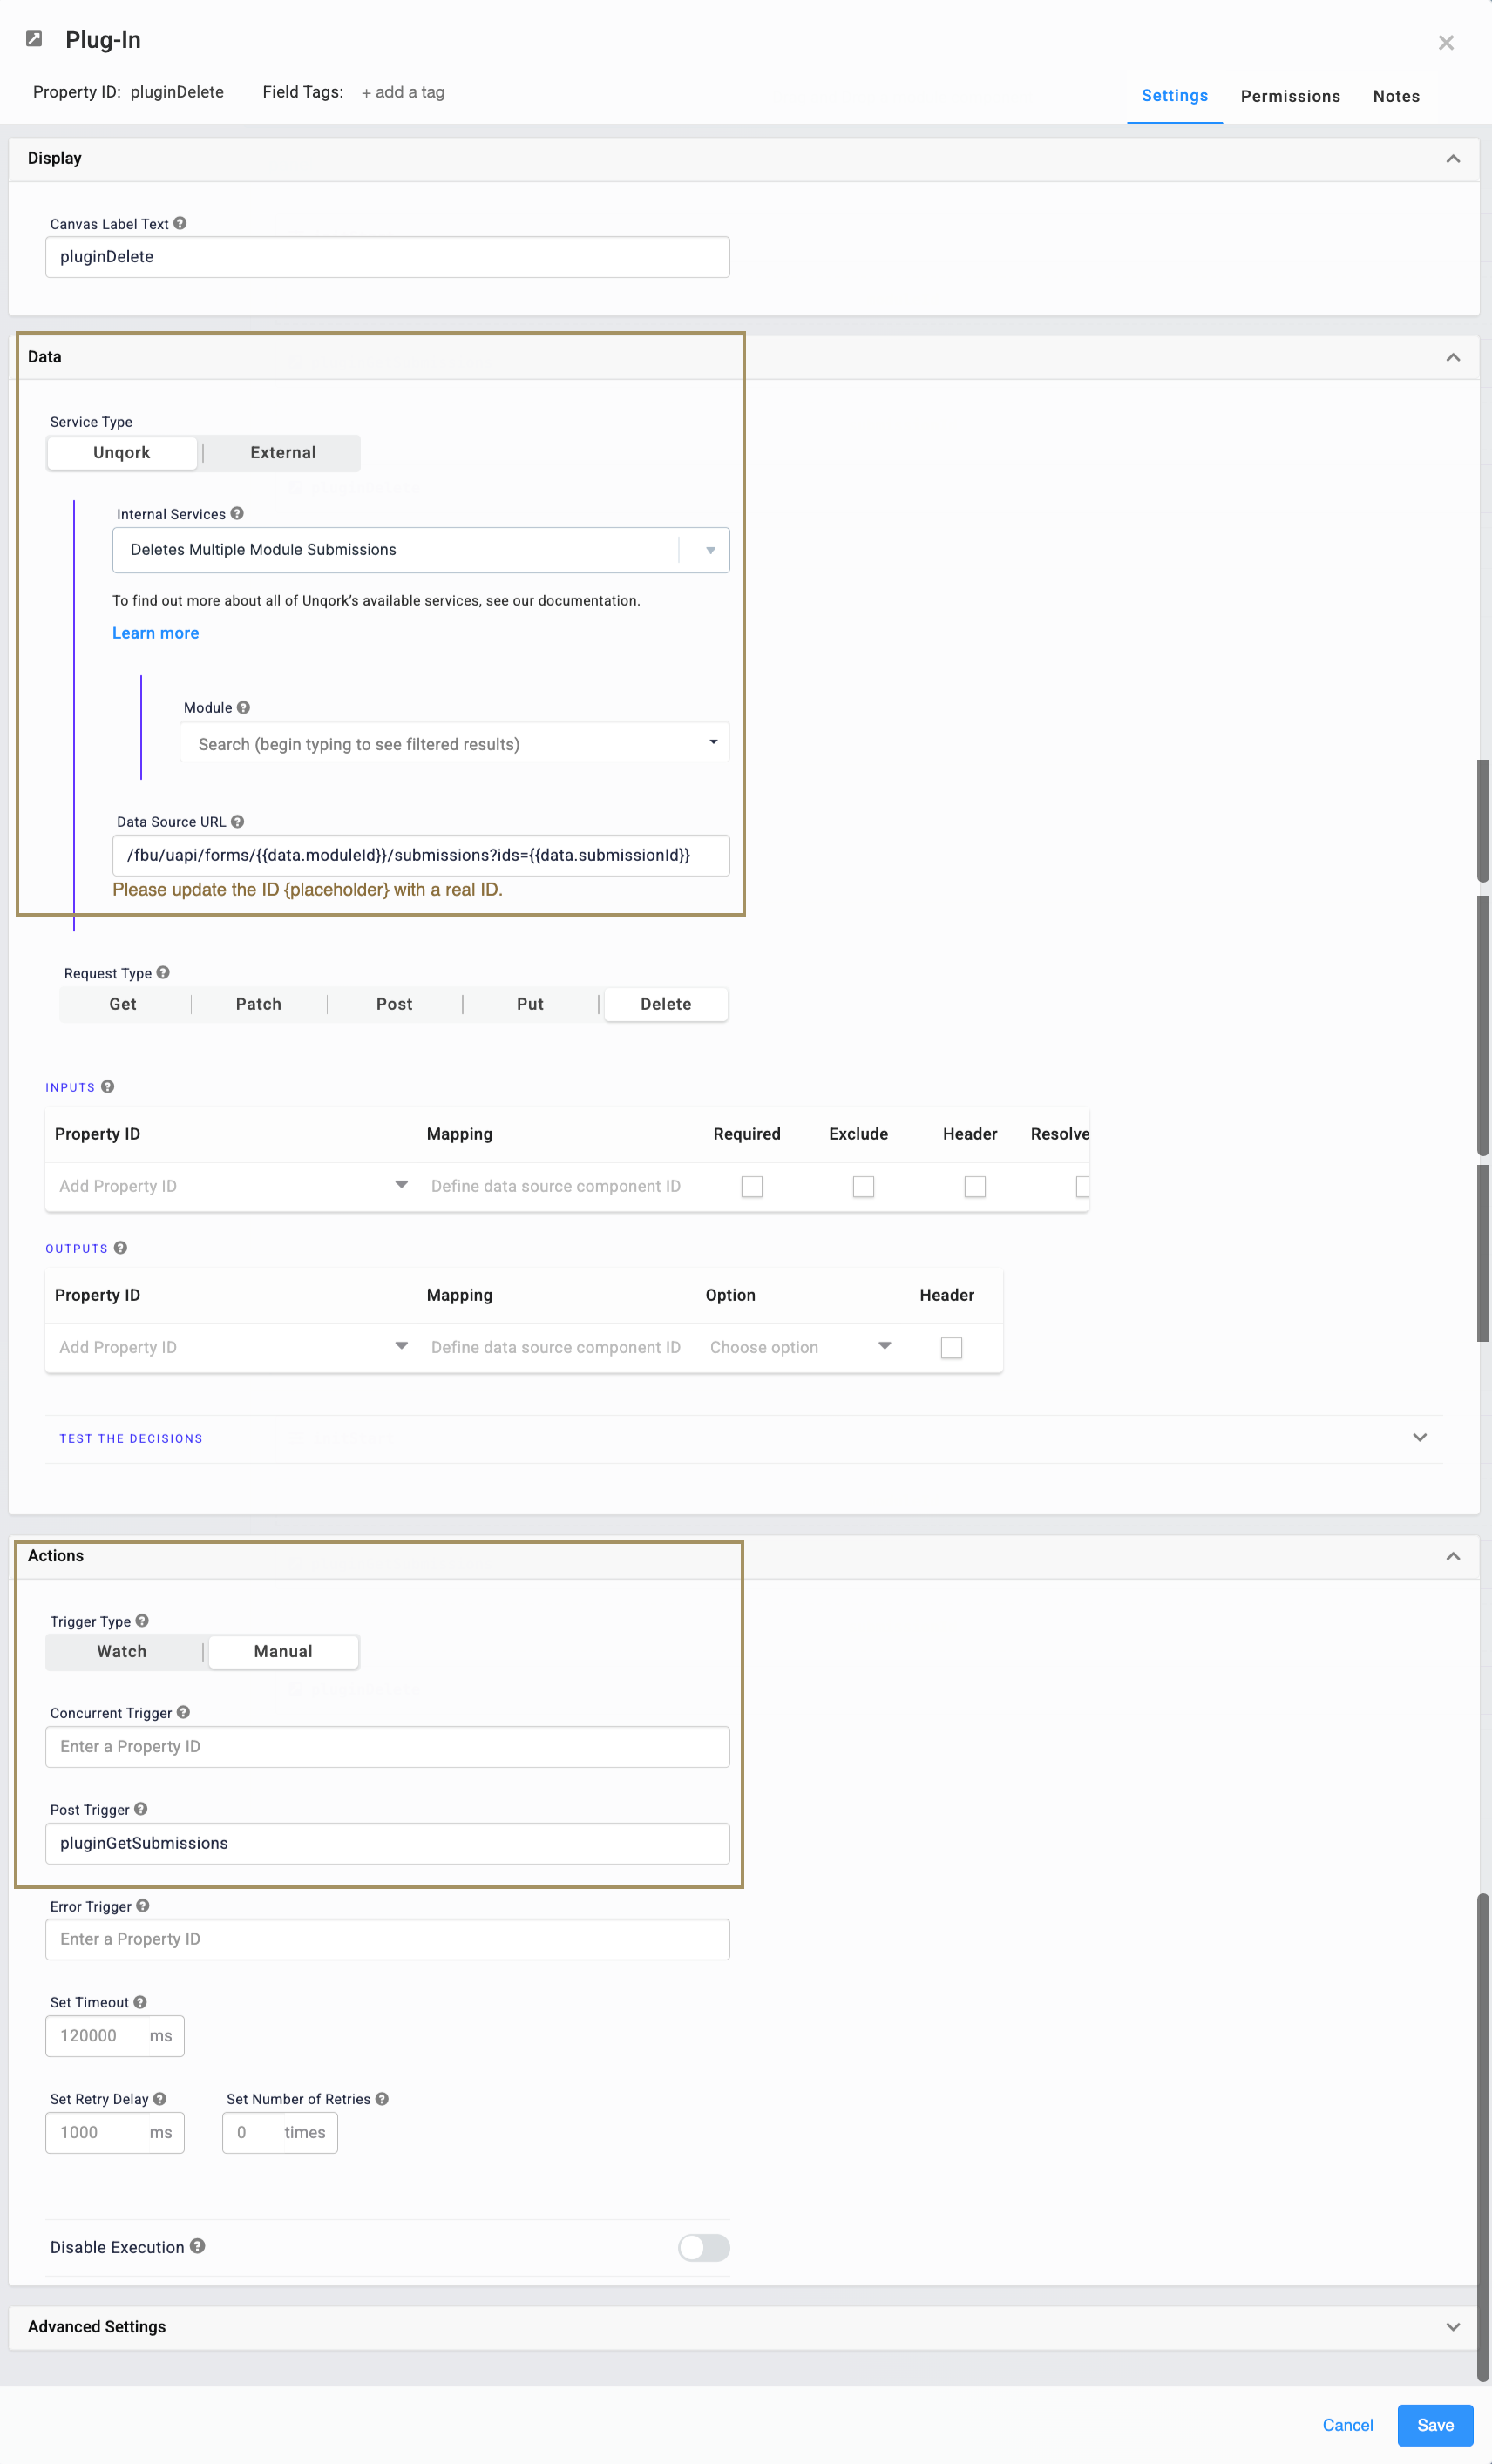1492x2464 pixels.
Task: Switch to the Permissions tab
Action: pyautogui.click(x=1290, y=96)
